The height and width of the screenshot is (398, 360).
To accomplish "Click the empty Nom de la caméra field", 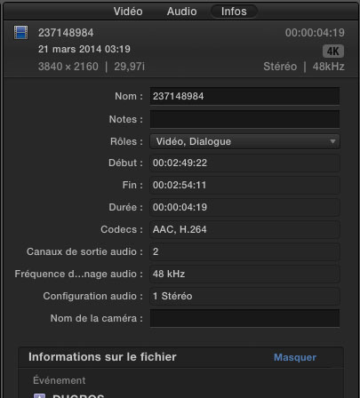I will pos(244,318).
